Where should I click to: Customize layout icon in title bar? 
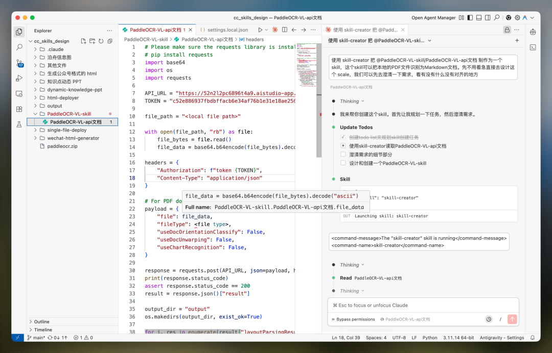tap(461, 17)
